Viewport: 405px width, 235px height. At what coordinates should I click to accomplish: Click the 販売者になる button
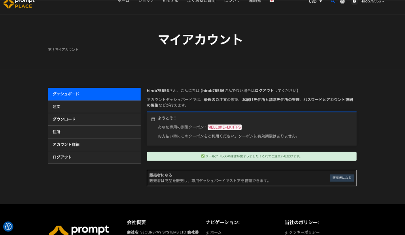(x=342, y=178)
